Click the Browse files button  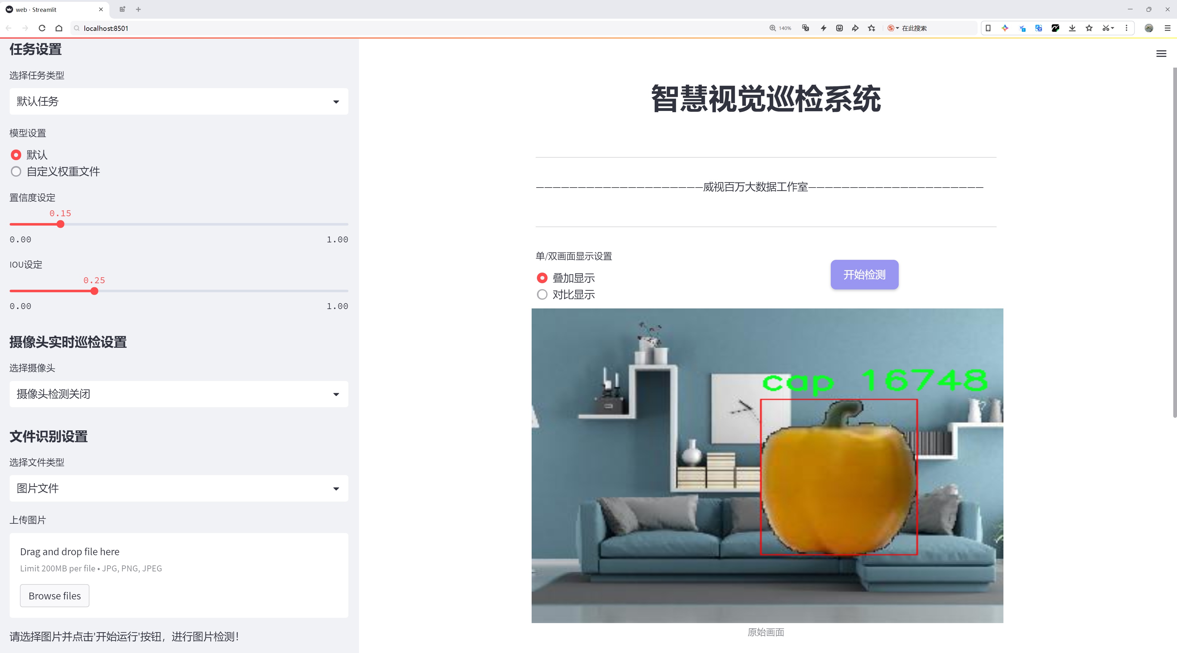[54, 596]
